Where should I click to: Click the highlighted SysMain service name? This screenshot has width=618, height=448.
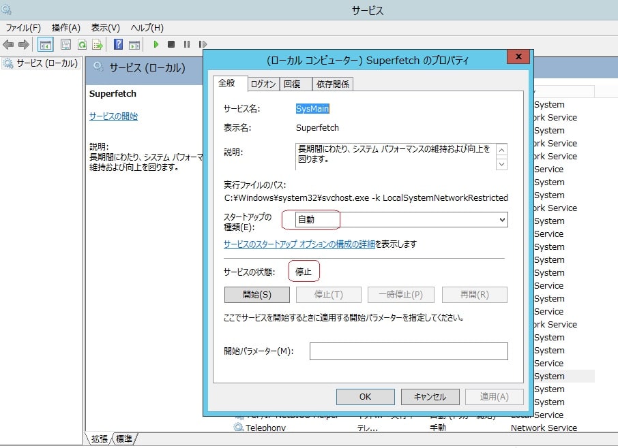tap(312, 108)
